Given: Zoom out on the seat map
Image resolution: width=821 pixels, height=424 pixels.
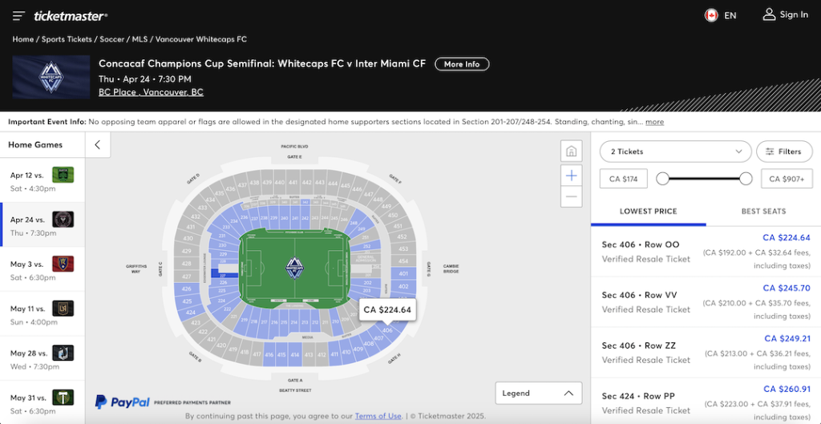Looking at the screenshot, I should click(x=571, y=197).
